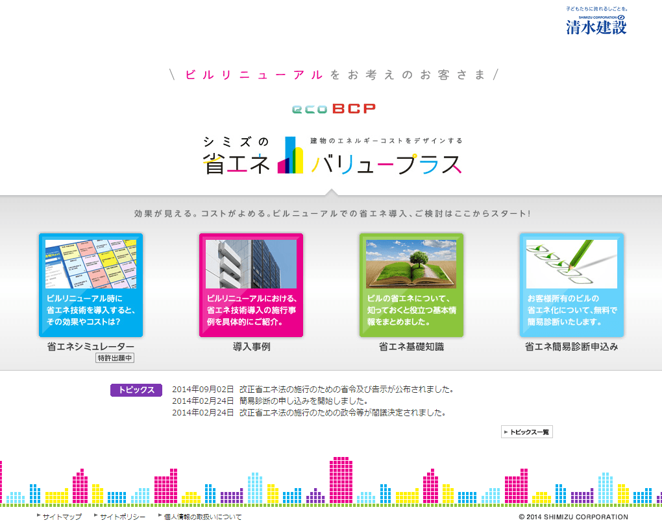Switch to the トピックス一覧 topics list
Screen dimensions: 662x527
[526, 432]
